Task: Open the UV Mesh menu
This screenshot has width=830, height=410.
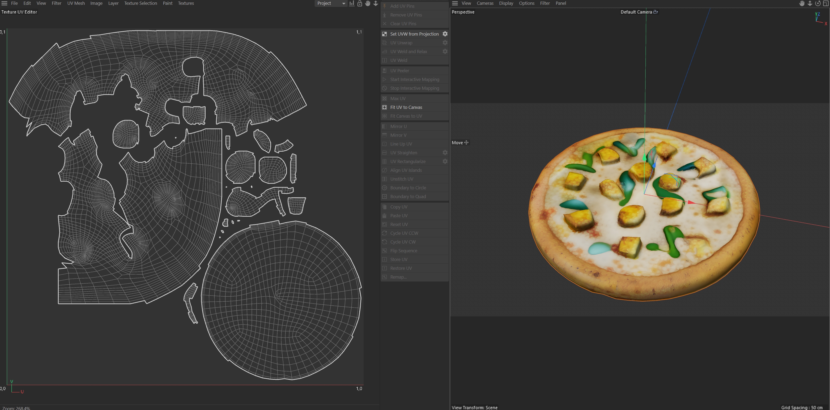Action: click(x=76, y=3)
